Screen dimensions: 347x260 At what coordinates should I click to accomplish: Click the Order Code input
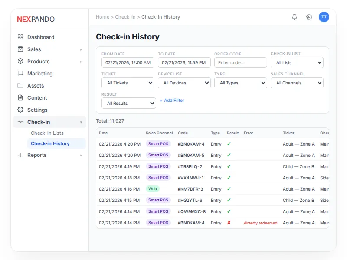click(241, 62)
